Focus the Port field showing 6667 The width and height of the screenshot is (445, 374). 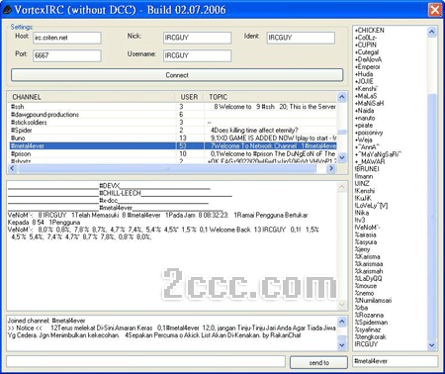(x=67, y=55)
